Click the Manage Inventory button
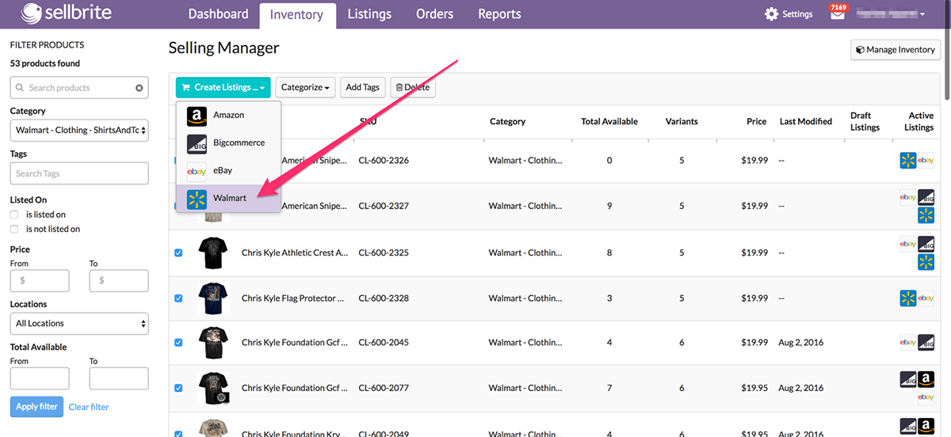Viewport: 951px width, 437px height. pyautogui.click(x=895, y=49)
